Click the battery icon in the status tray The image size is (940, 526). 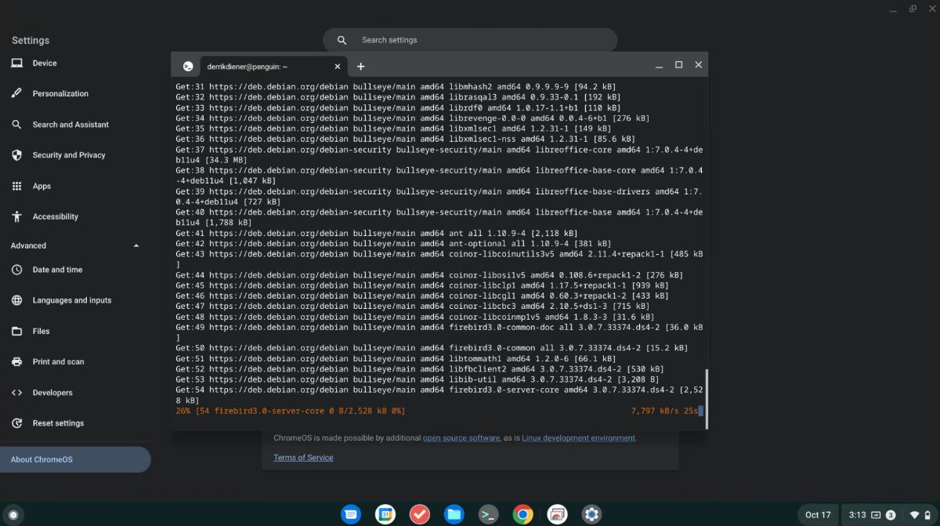pyautogui.click(x=928, y=515)
